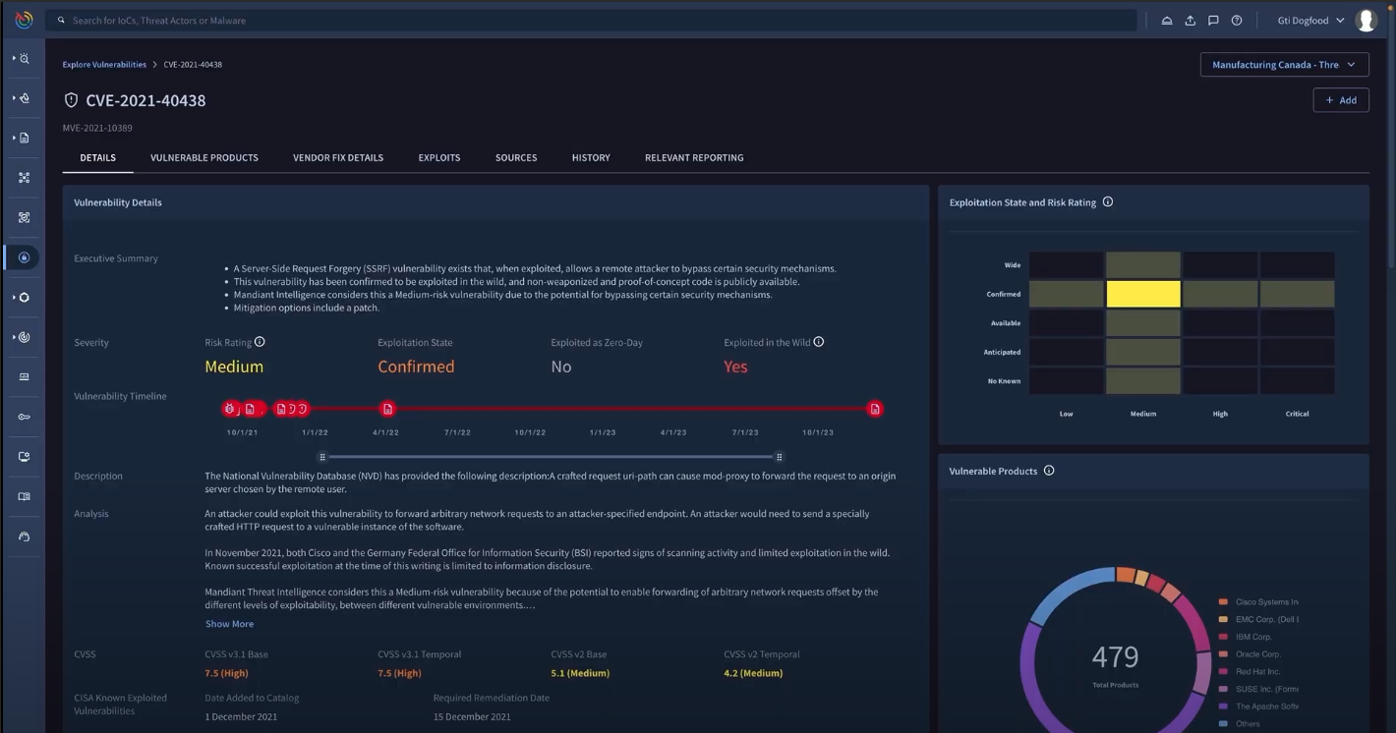Click the info icon next to Risk Rating
This screenshot has width=1396, height=733.
click(x=259, y=342)
